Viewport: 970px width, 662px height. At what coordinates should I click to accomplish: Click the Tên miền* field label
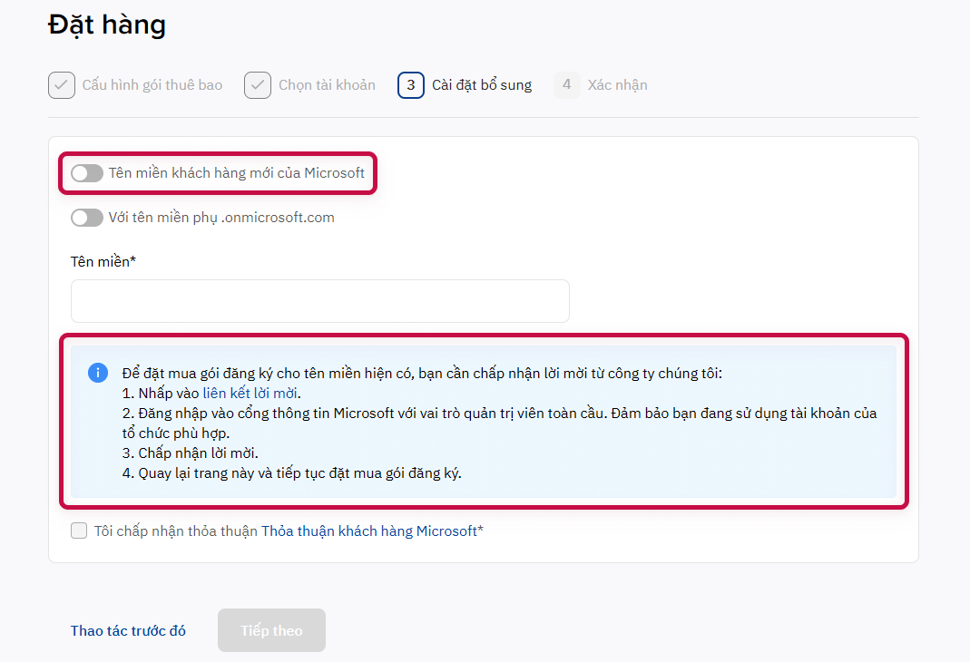103,261
